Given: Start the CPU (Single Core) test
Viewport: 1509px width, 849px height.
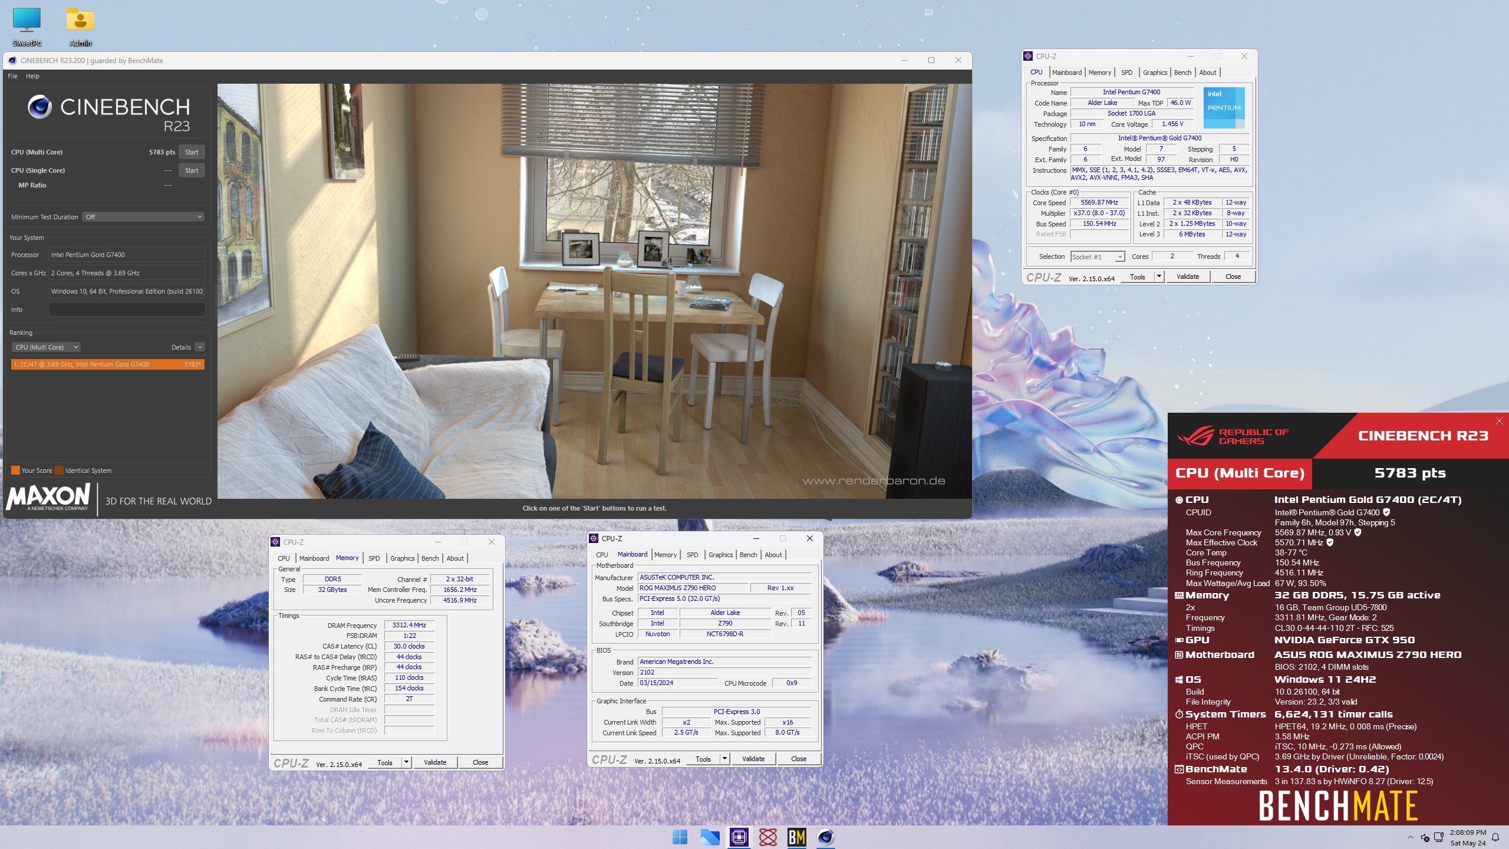Looking at the screenshot, I should click(x=192, y=170).
